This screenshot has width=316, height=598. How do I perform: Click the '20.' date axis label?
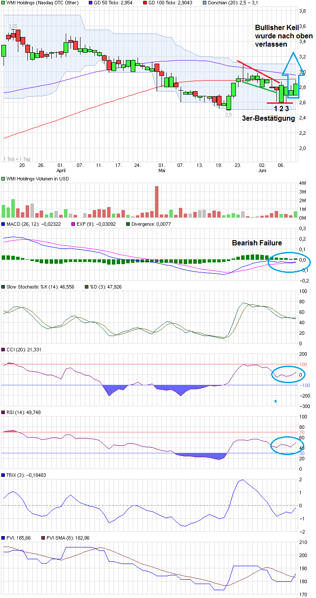[x=22, y=165]
